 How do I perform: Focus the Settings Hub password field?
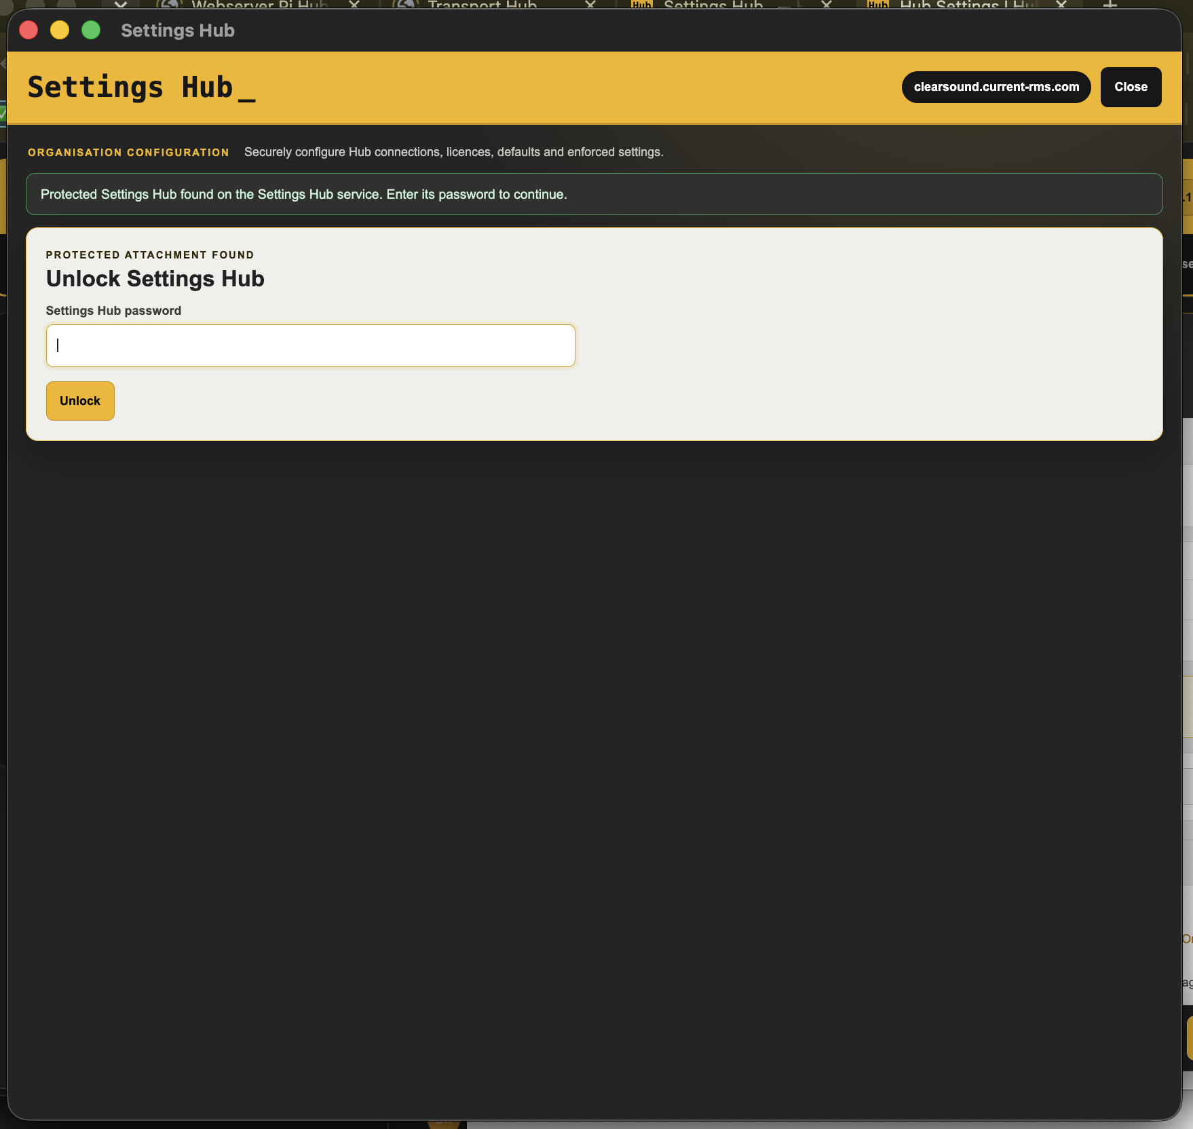coord(311,345)
